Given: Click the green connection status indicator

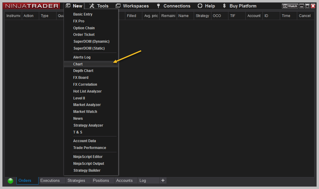Looking at the screenshot, I should click(10, 181).
